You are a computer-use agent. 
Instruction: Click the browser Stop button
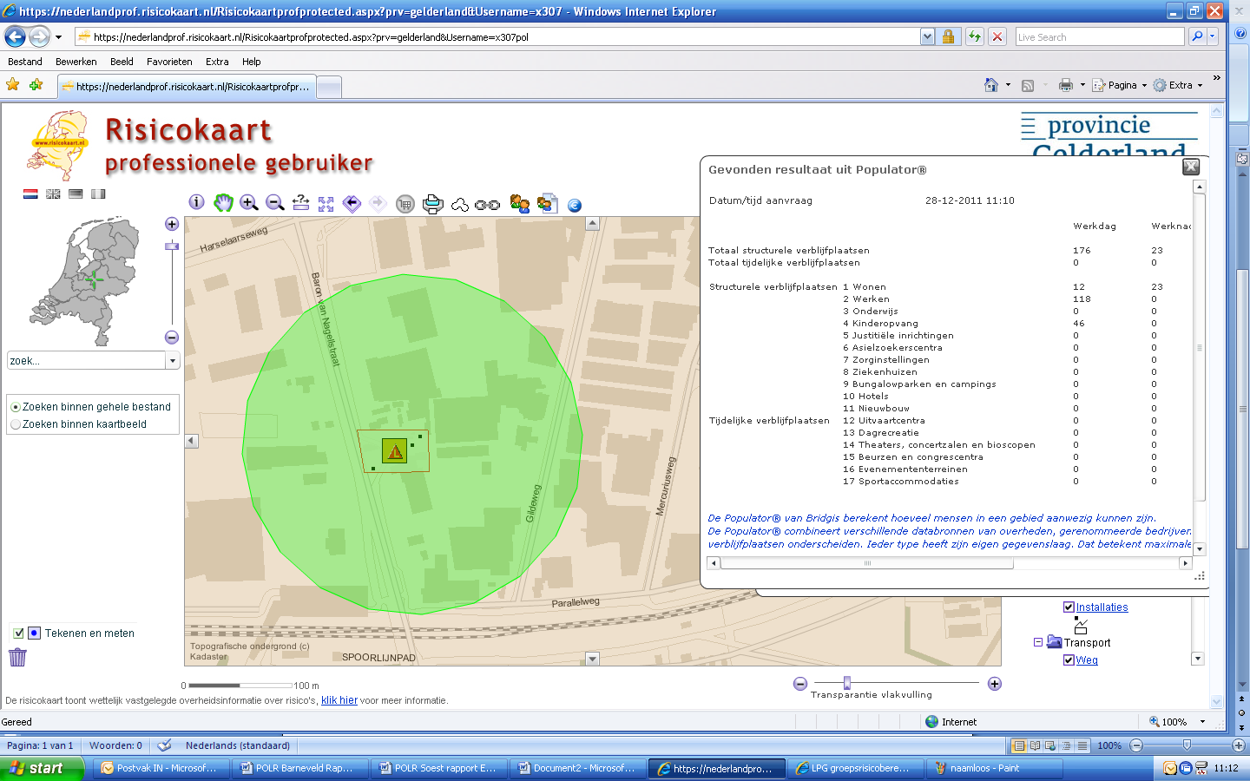coord(997,36)
